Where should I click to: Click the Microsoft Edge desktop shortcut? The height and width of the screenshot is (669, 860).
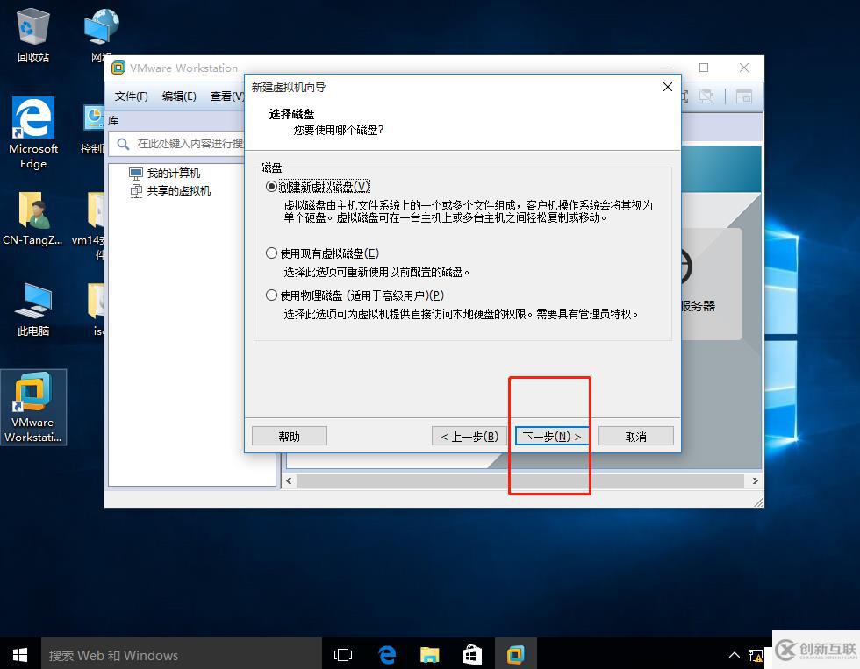click(33, 132)
